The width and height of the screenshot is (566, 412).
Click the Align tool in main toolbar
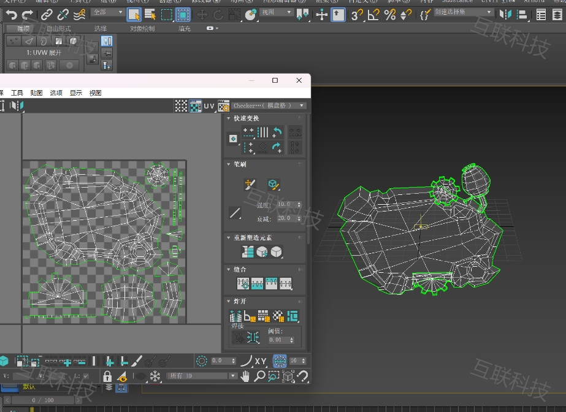click(x=522, y=15)
